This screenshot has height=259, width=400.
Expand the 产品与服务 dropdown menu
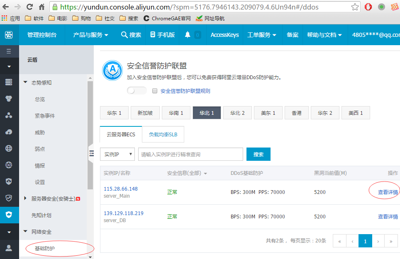point(90,35)
